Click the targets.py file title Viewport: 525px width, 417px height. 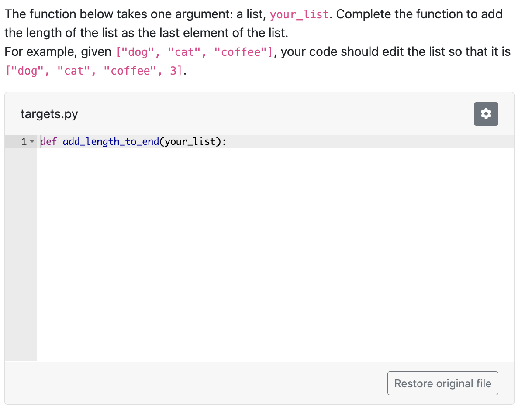[x=49, y=114]
